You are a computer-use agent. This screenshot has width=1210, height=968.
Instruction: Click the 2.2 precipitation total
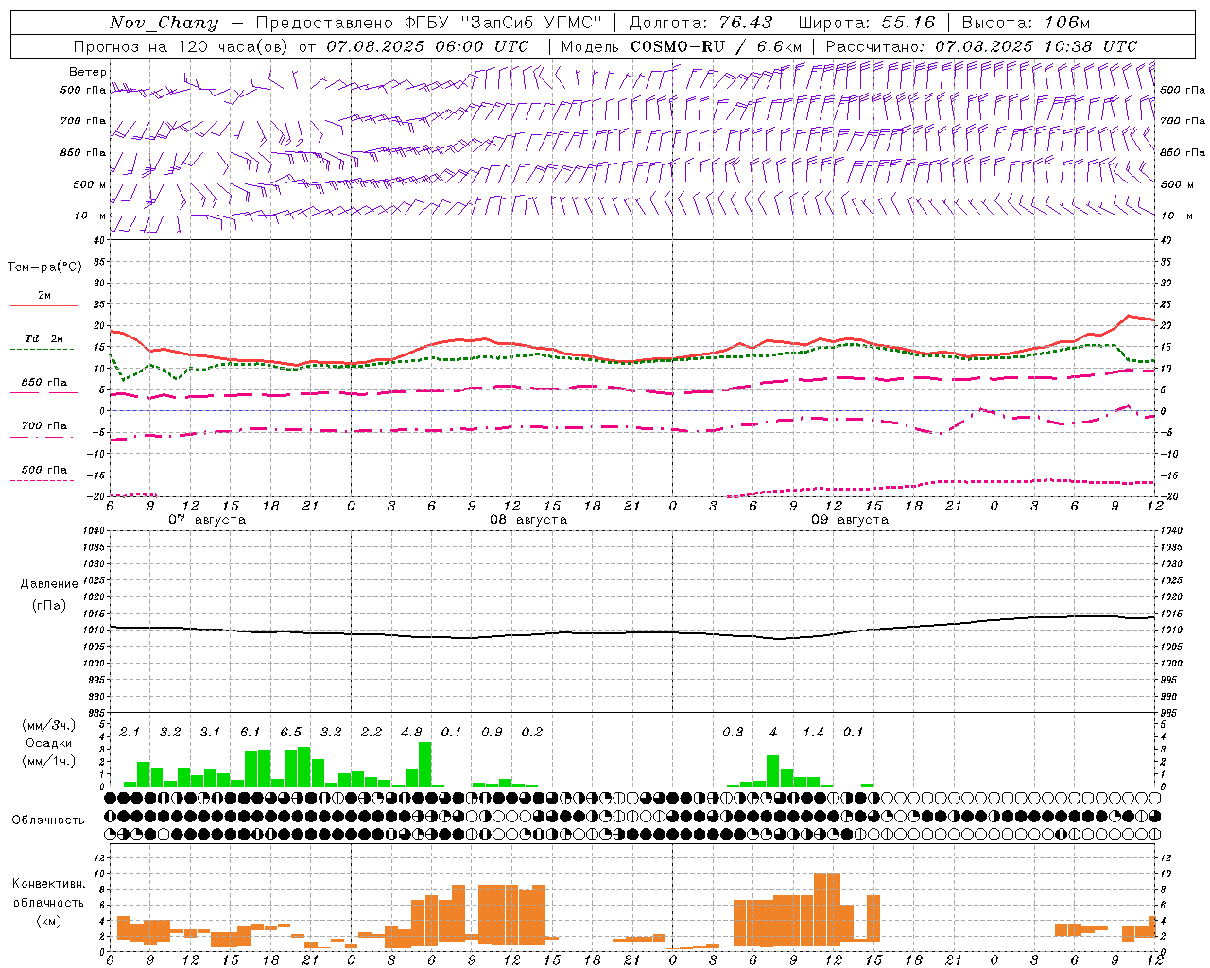pyautogui.click(x=372, y=732)
